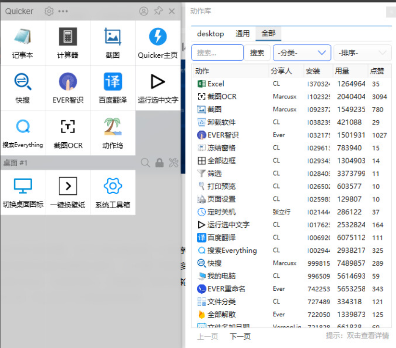Sort by 安装 column header
Image resolution: width=396 pixels, height=348 pixels.
(318, 71)
